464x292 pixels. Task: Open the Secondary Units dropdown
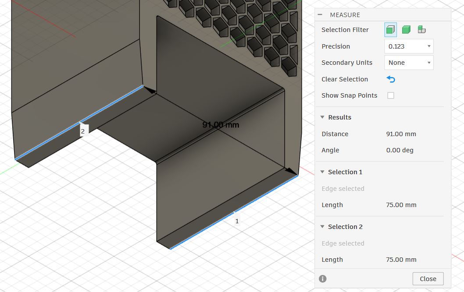(x=409, y=63)
